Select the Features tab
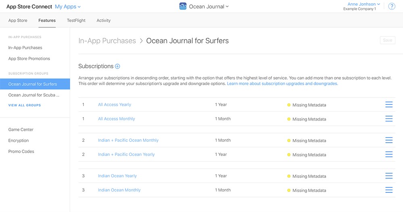This screenshot has width=403, height=212. tap(47, 20)
